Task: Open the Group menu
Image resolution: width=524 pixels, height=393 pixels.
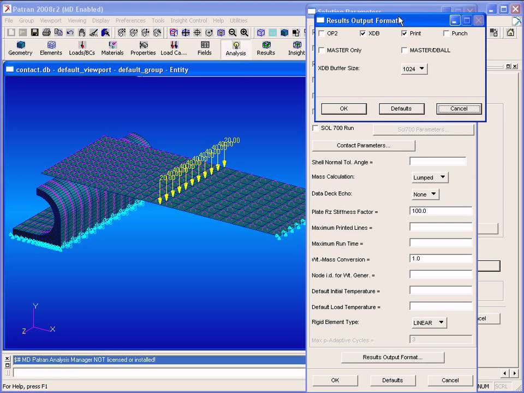Action: (x=26, y=20)
